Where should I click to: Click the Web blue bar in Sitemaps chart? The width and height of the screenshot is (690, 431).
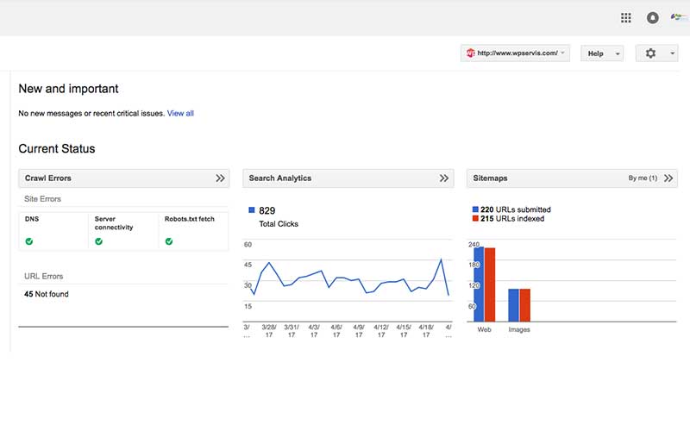coord(479,284)
